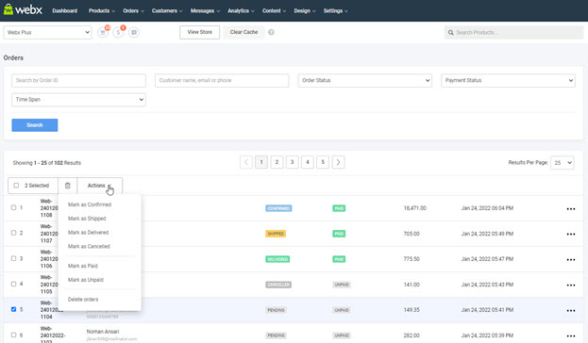Open more options for 775.50 order
Viewport: 588px width, 343px height.
pos(571,259)
